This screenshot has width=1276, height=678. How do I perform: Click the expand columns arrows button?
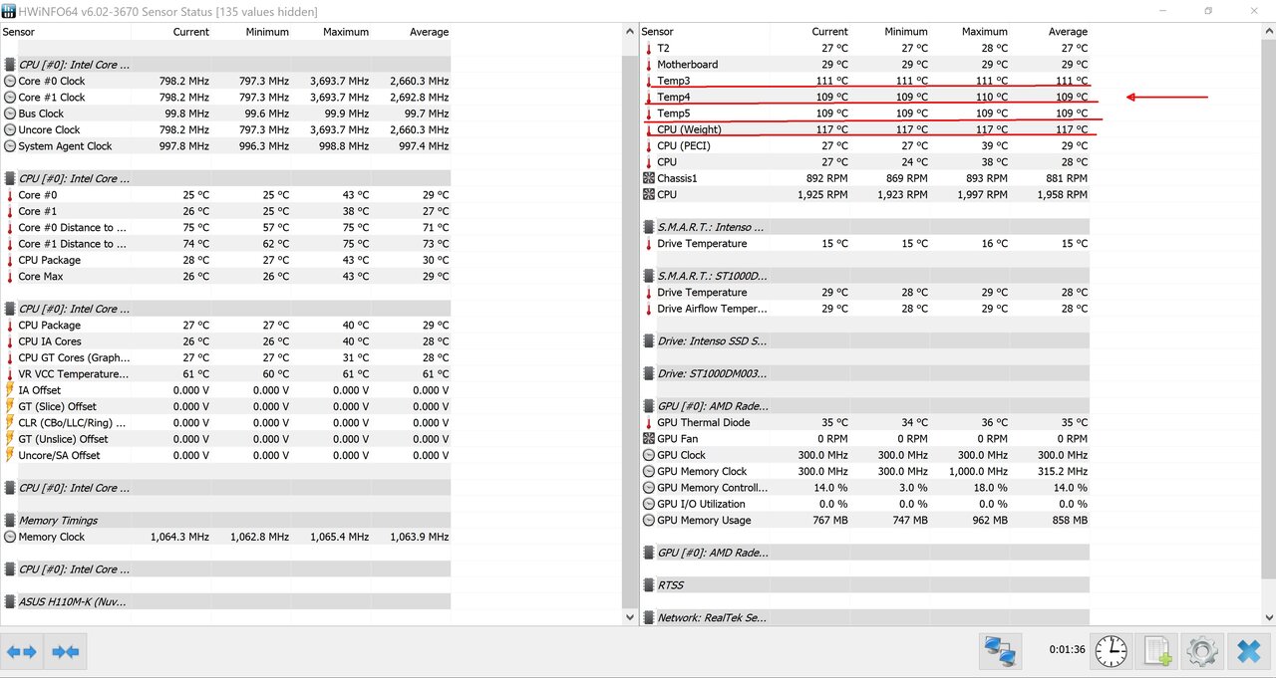[22, 652]
